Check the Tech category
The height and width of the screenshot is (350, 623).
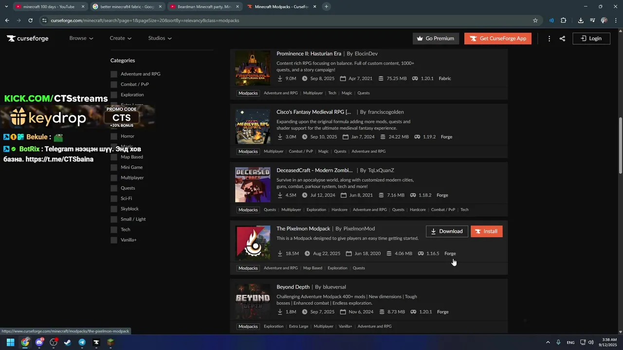[x=114, y=229]
